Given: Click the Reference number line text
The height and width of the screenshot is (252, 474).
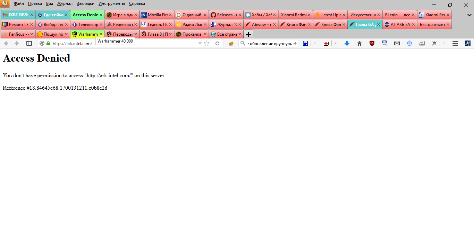Looking at the screenshot, I should [x=55, y=88].
